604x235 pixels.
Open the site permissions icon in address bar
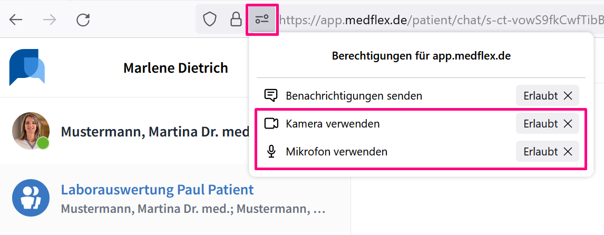click(262, 19)
